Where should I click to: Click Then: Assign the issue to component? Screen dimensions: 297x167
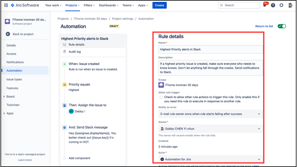tap(93, 108)
